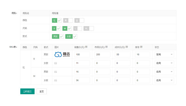
Task: Check size L spec value
Action: (78, 28)
